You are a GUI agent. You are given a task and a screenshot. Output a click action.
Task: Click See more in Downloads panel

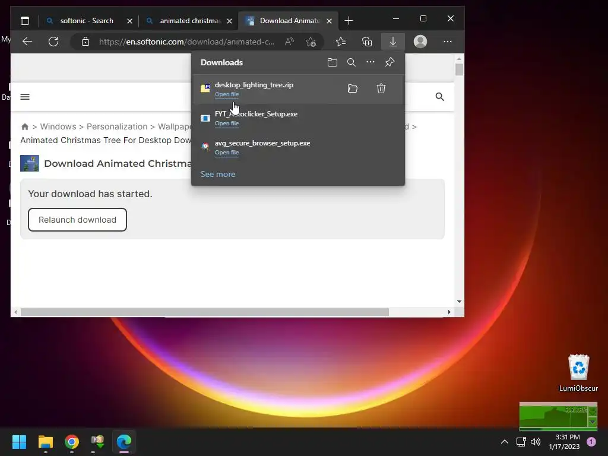coord(218,174)
